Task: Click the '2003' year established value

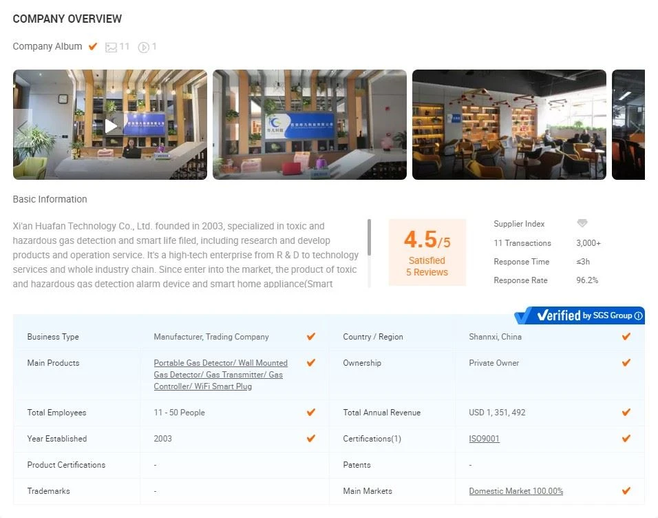Action: pyautogui.click(x=163, y=438)
